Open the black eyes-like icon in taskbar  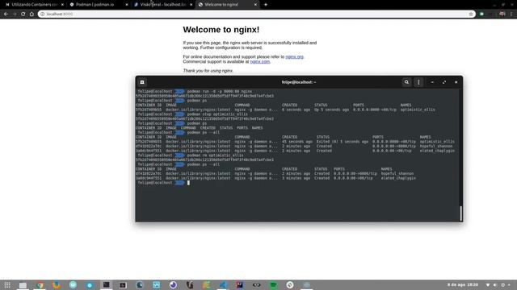click(x=257, y=285)
